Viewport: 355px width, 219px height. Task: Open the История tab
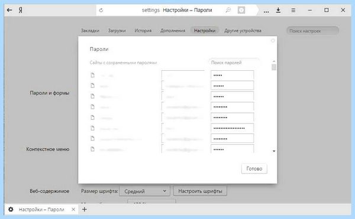click(x=143, y=31)
